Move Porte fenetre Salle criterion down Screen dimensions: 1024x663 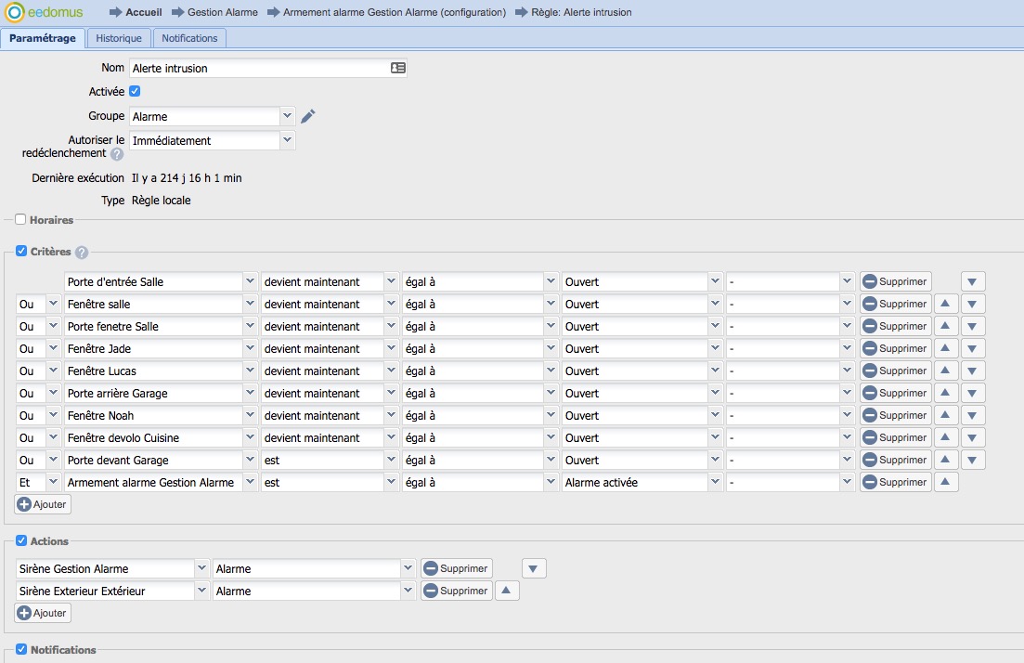pos(972,326)
